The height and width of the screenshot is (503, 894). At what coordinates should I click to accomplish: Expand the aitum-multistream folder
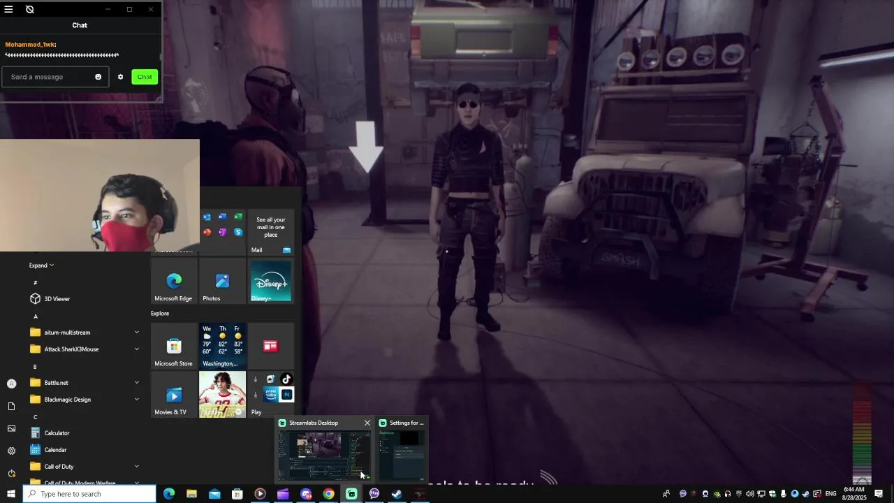[x=84, y=333]
